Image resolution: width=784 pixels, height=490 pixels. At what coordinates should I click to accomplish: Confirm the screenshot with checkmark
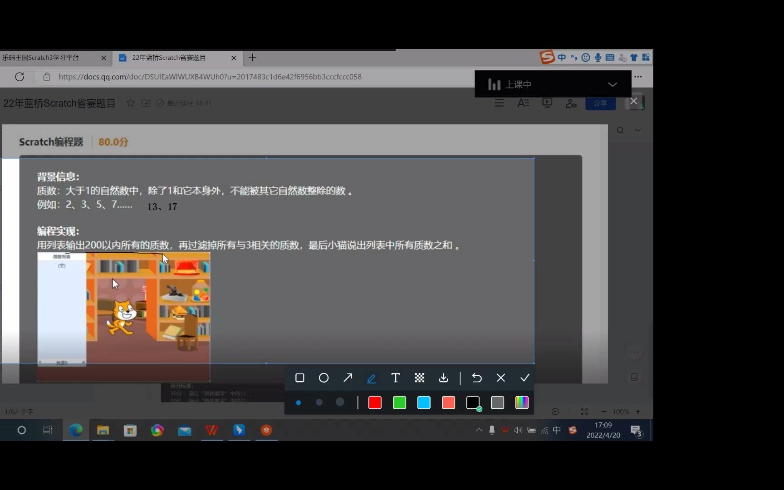click(525, 378)
